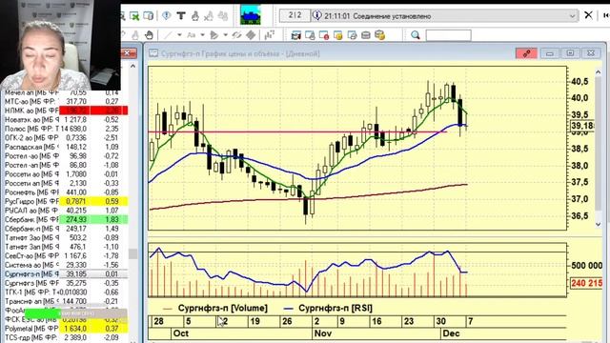Screen dimensions: 610x343
Task: Select the СевСт-ао row
Action: pyautogui.click(x=65, y=256)
